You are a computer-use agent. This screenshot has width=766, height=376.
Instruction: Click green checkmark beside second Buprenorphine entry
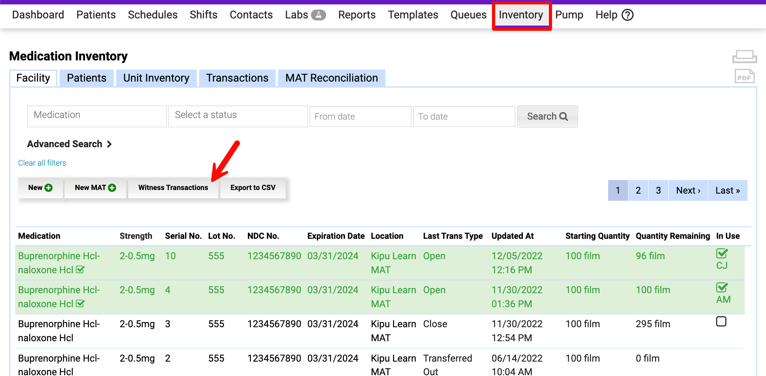click(80, 304)
